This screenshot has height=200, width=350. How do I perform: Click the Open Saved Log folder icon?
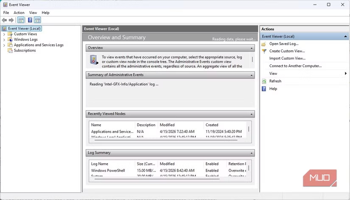(264, 44)
